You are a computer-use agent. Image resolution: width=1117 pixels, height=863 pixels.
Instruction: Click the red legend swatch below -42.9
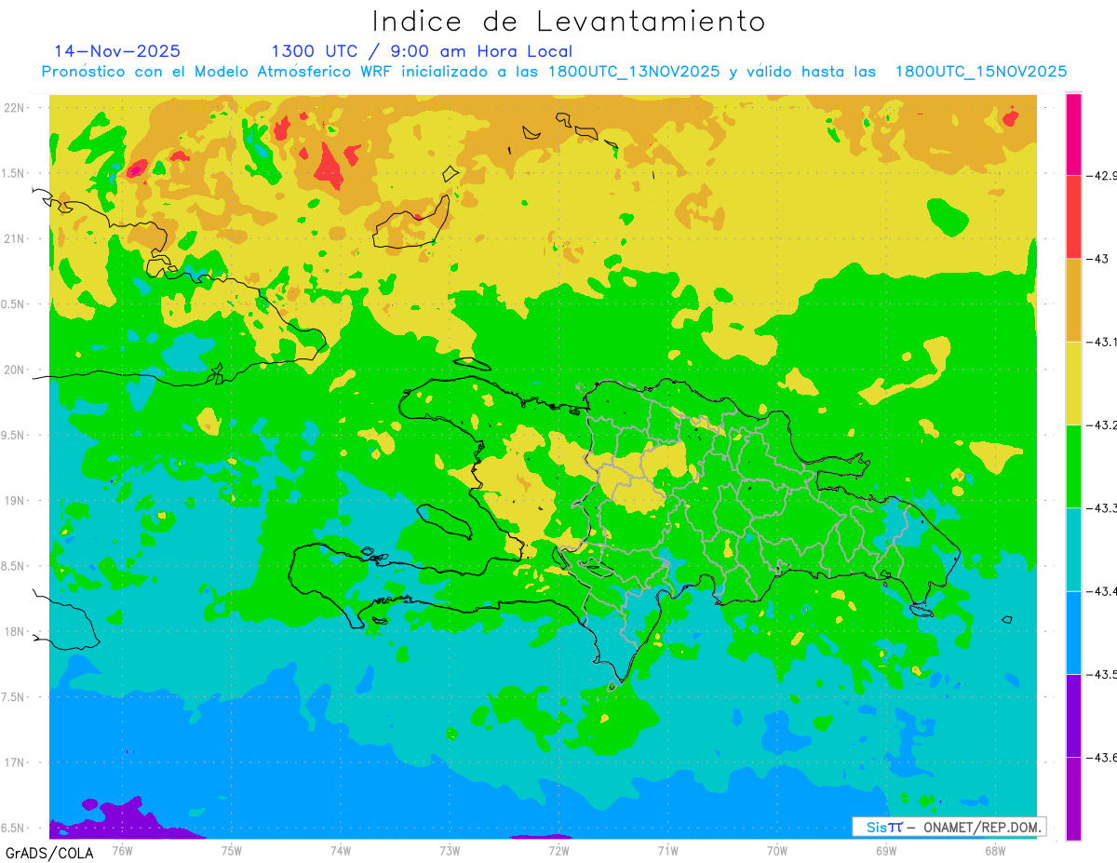click(1073, 217)
